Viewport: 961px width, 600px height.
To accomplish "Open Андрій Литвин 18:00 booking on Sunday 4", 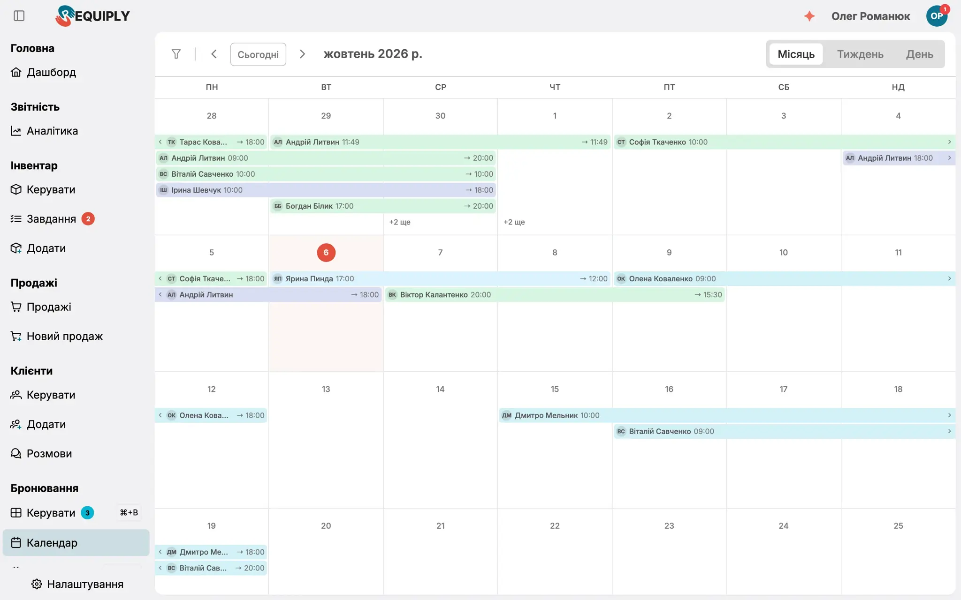I will click(899, 158).
